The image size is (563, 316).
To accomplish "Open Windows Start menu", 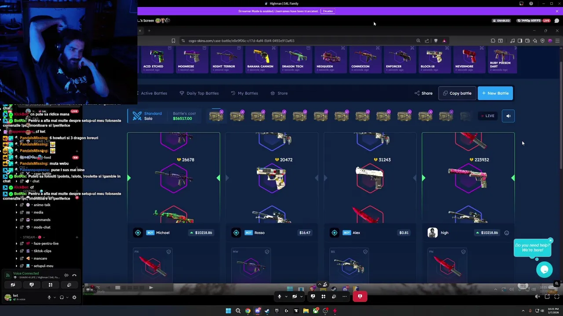I will tap(228, 311).
